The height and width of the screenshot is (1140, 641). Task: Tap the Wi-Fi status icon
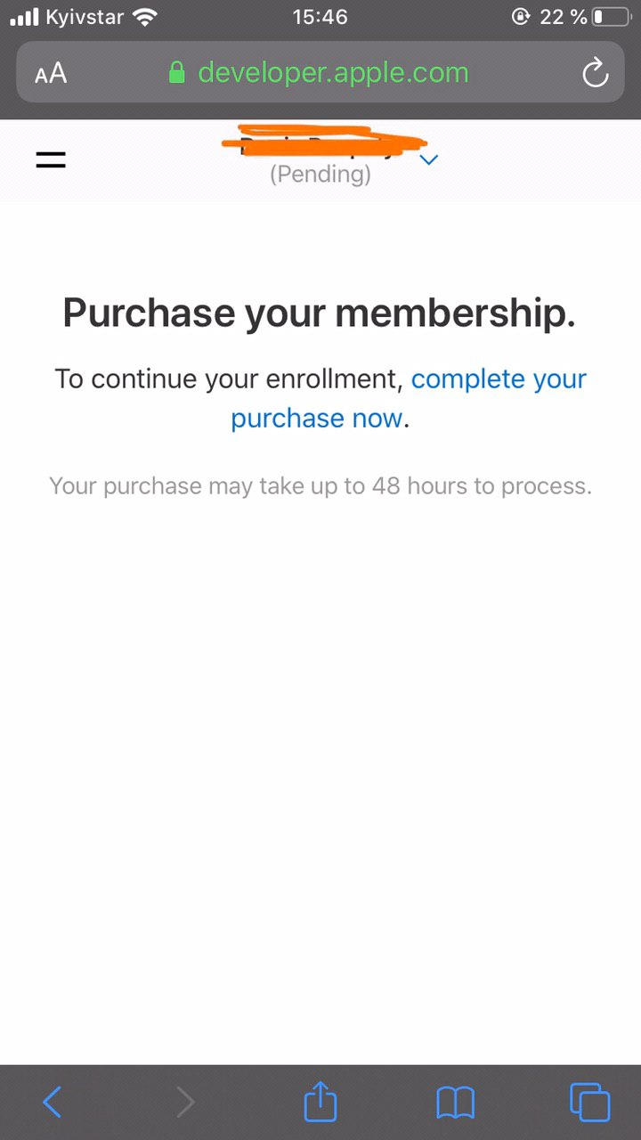(143, 17)
